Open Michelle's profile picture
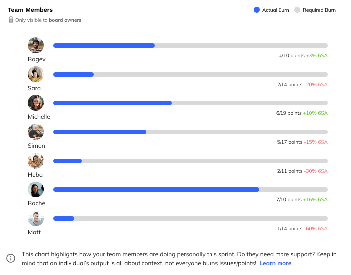 click(x=36, y=103)
